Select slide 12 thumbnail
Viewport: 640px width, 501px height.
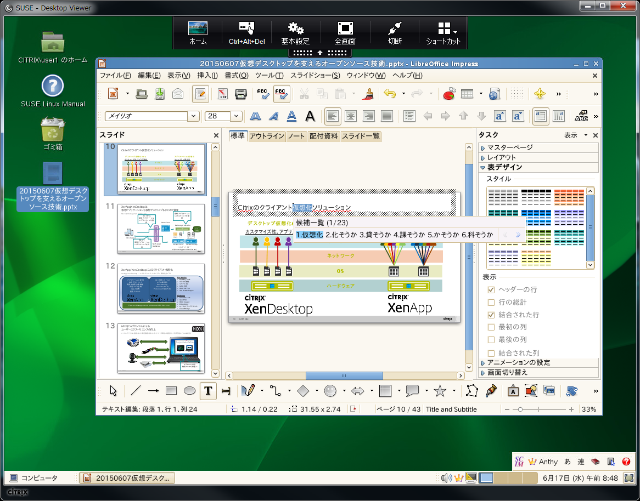pyautogui.click(x=161, y=289)
